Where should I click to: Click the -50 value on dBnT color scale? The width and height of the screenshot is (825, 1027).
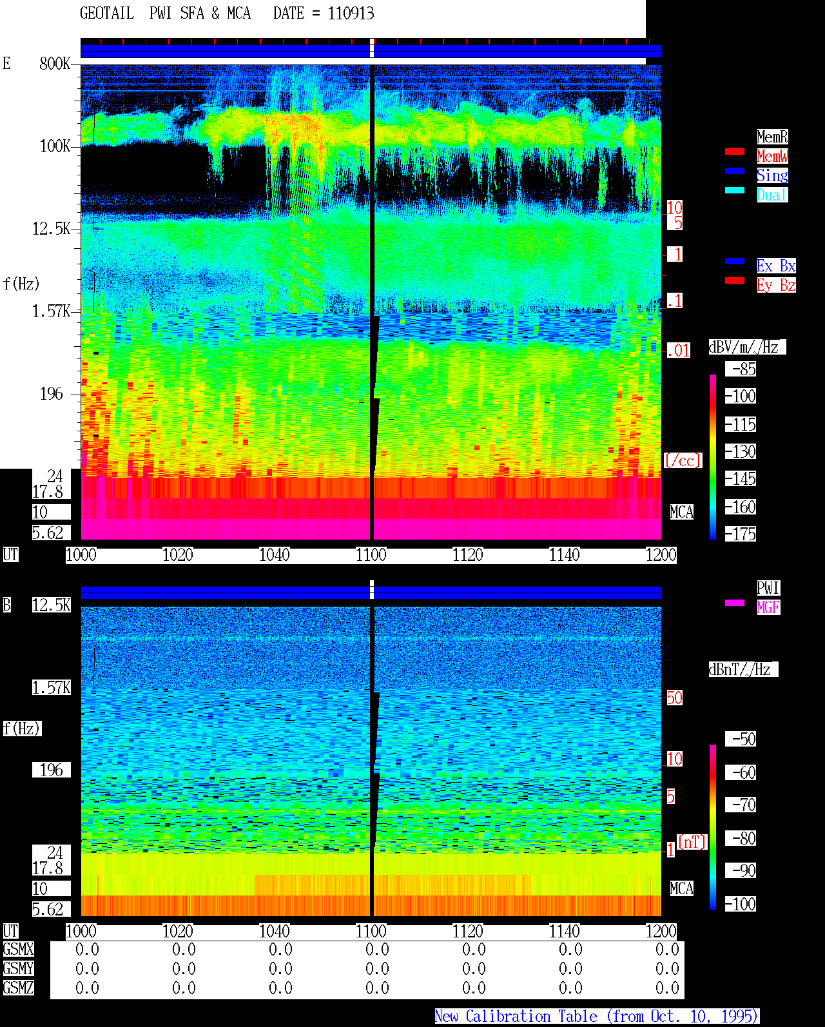click(x=741, y=739)
